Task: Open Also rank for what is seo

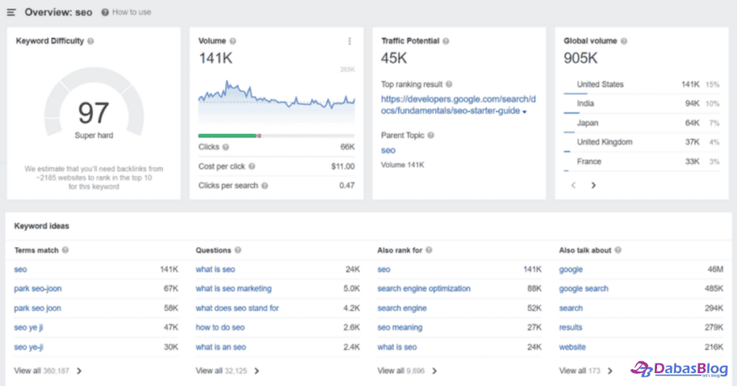Action: [x=397, y=347]
